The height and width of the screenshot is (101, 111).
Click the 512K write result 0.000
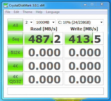(x=84, y=52)
